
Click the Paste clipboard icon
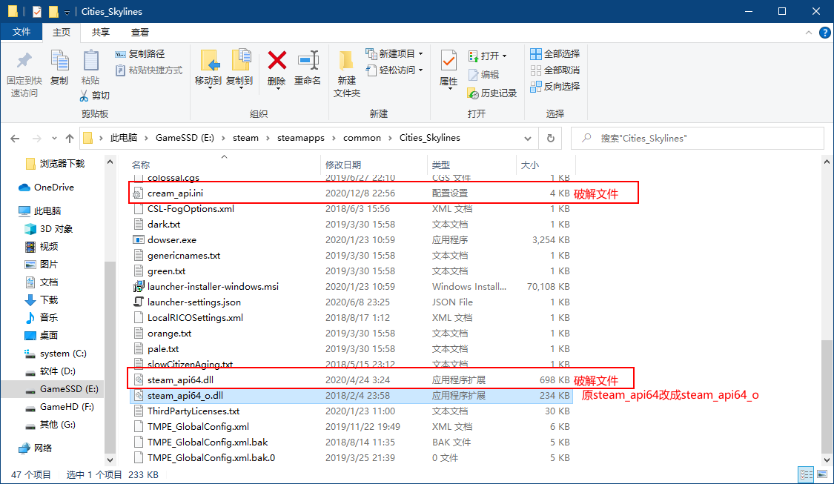click(90, 61)
